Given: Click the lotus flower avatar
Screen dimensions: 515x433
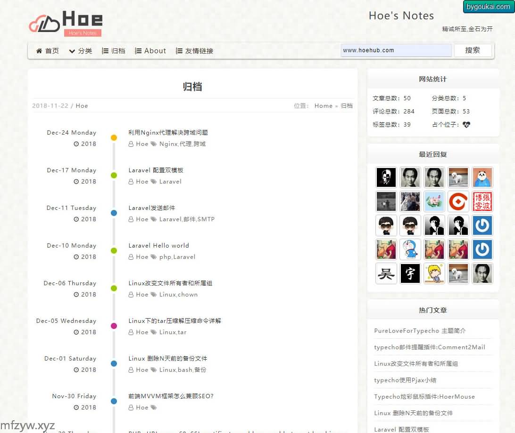Looking at the screenshot, I should [434, 201].
